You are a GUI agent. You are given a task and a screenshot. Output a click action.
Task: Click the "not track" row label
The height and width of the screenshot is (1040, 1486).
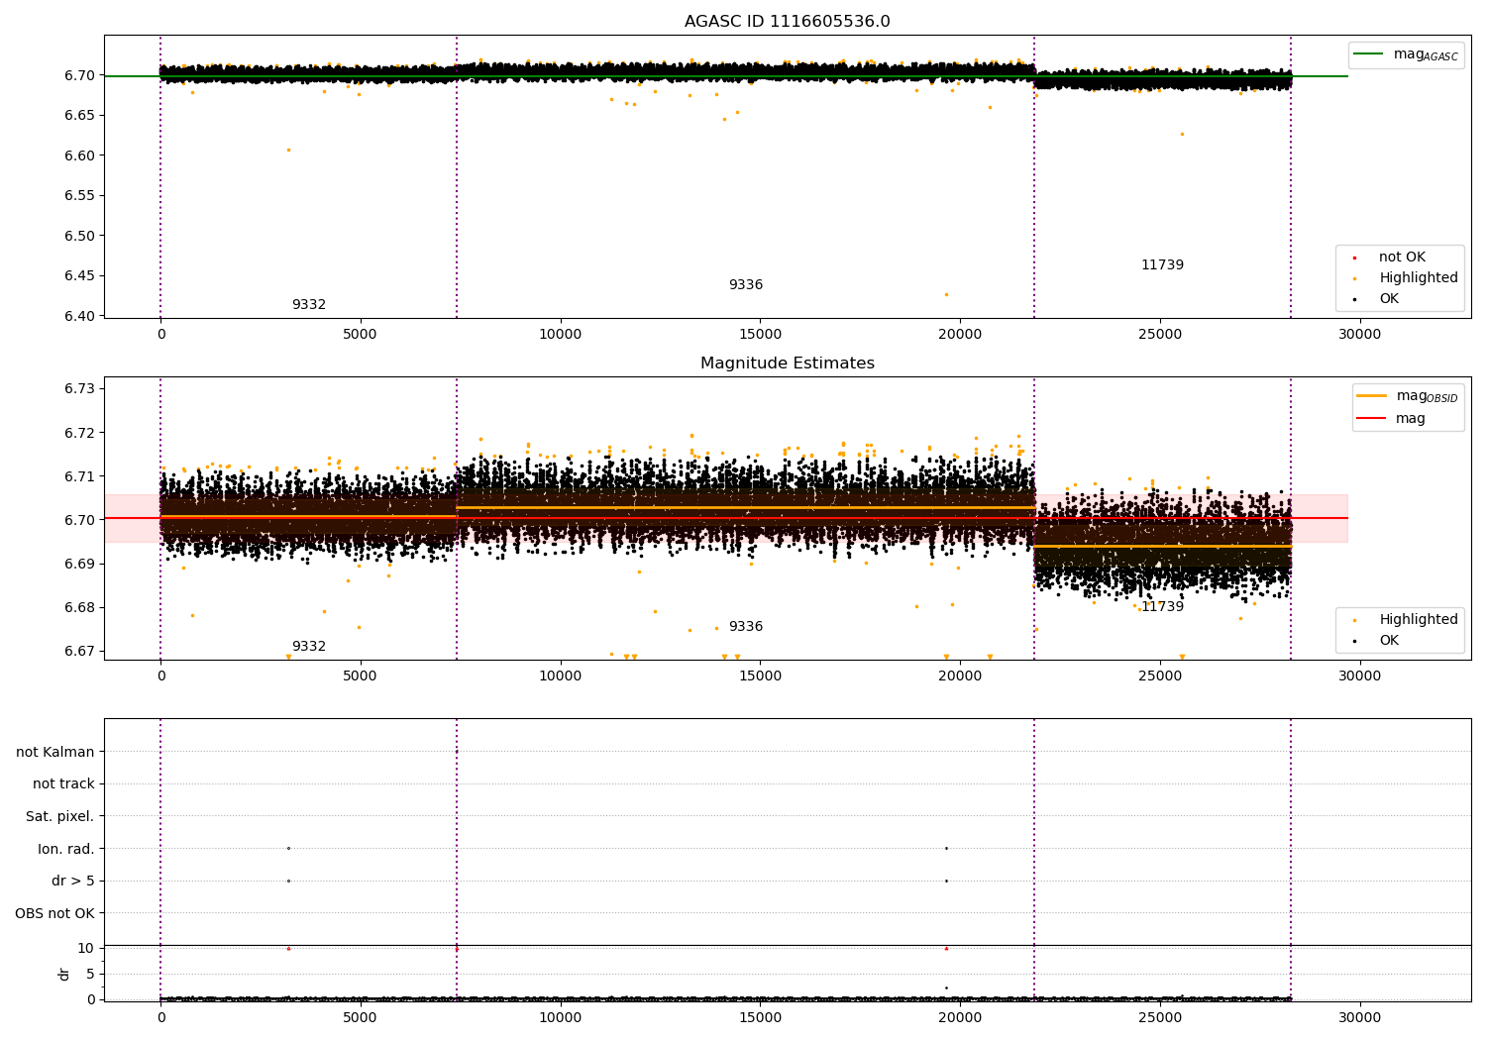coord(63,784)
